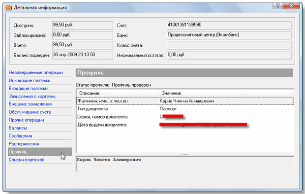Click the Описание column header
The width and height of the screenshot is (305, 194).
point(118,93)
